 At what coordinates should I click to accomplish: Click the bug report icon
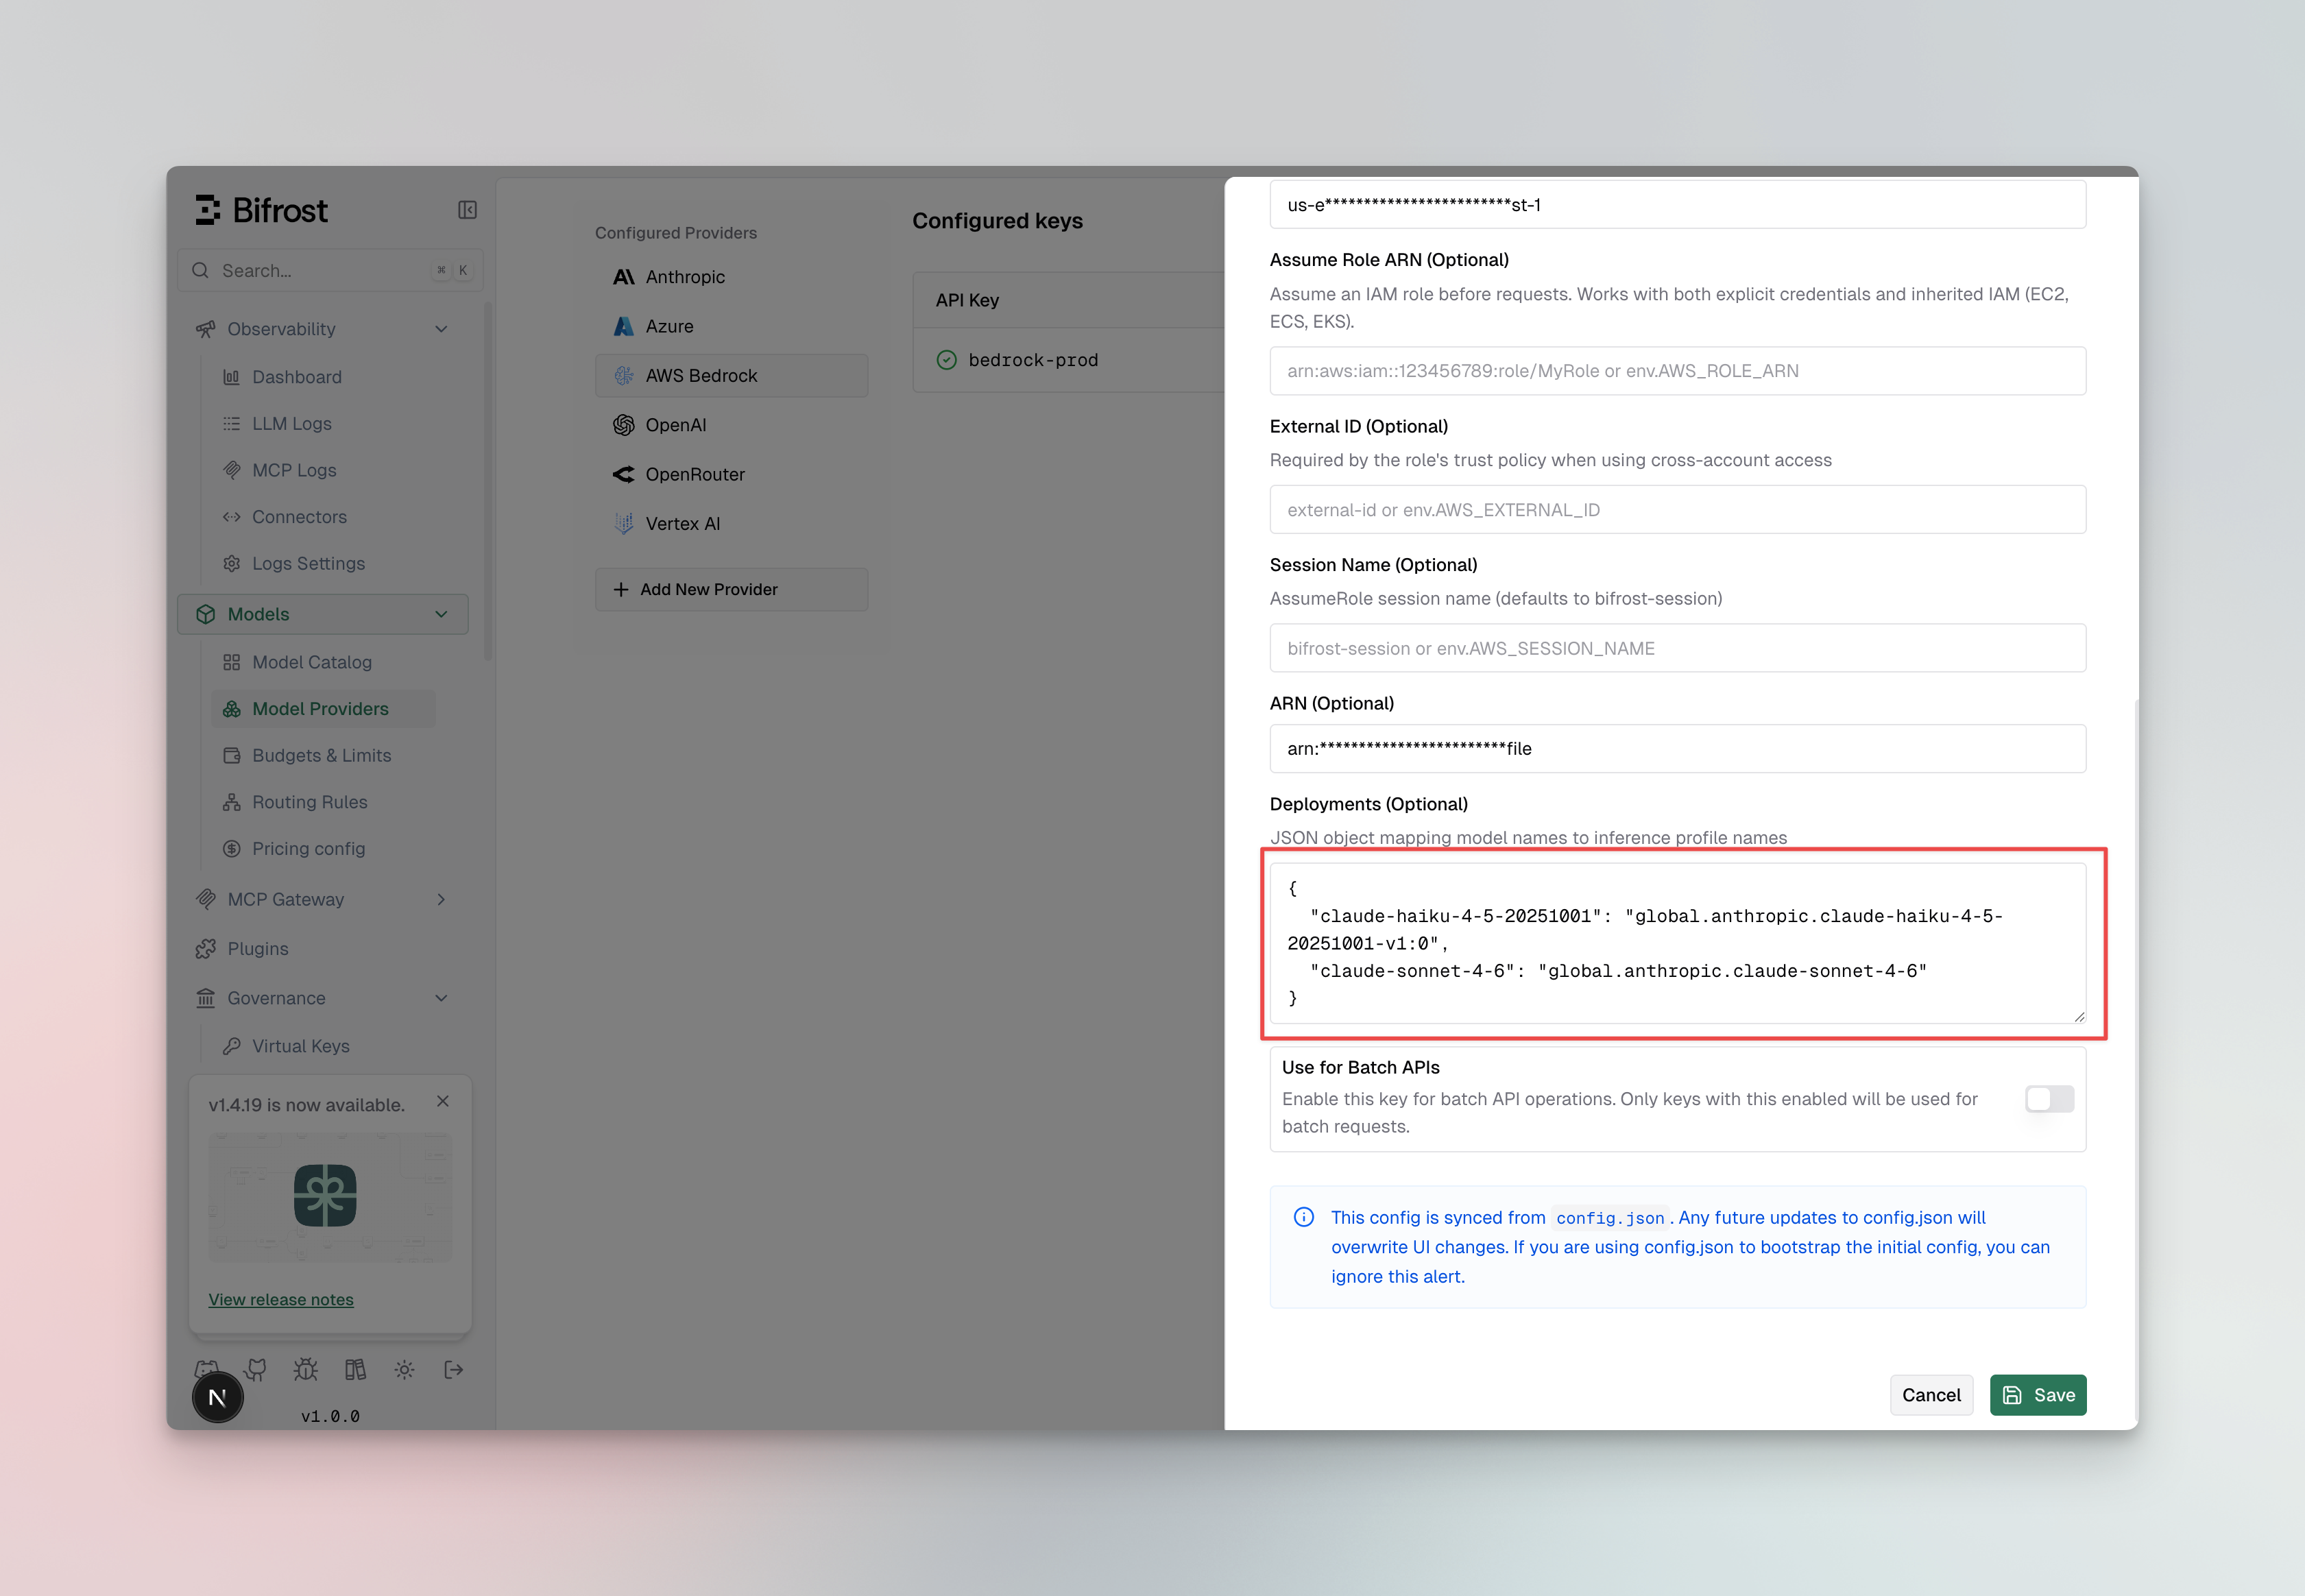pyautogui.click(x=306, y=1369)
